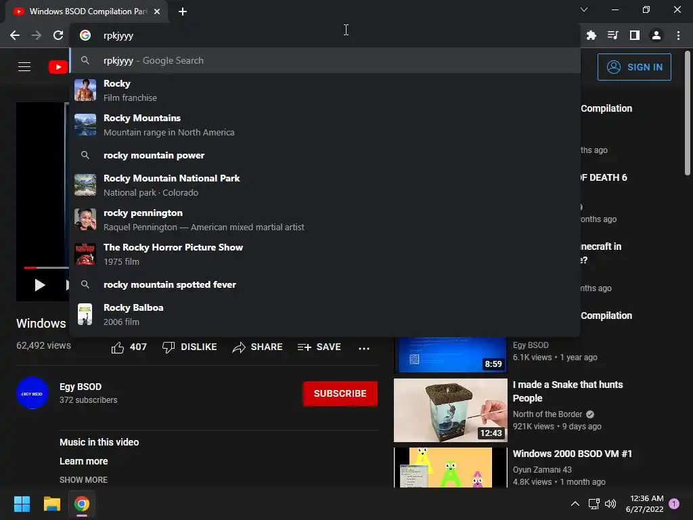Show hidden system tray icons

pos(575,504)
